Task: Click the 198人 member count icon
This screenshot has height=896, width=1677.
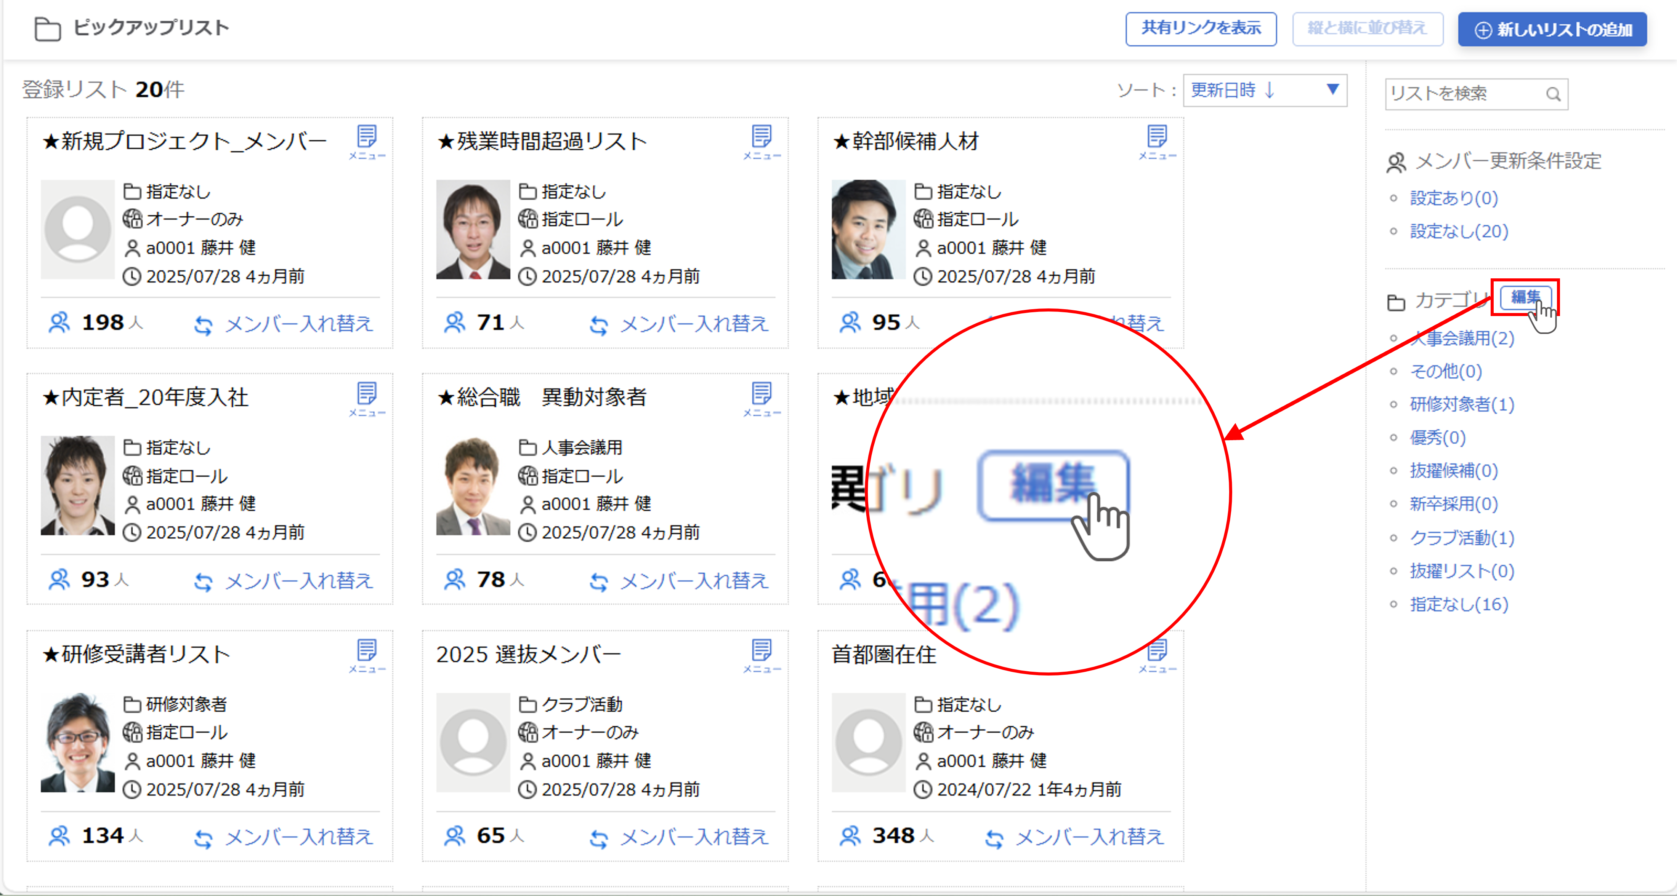Action: pos(59,323)
